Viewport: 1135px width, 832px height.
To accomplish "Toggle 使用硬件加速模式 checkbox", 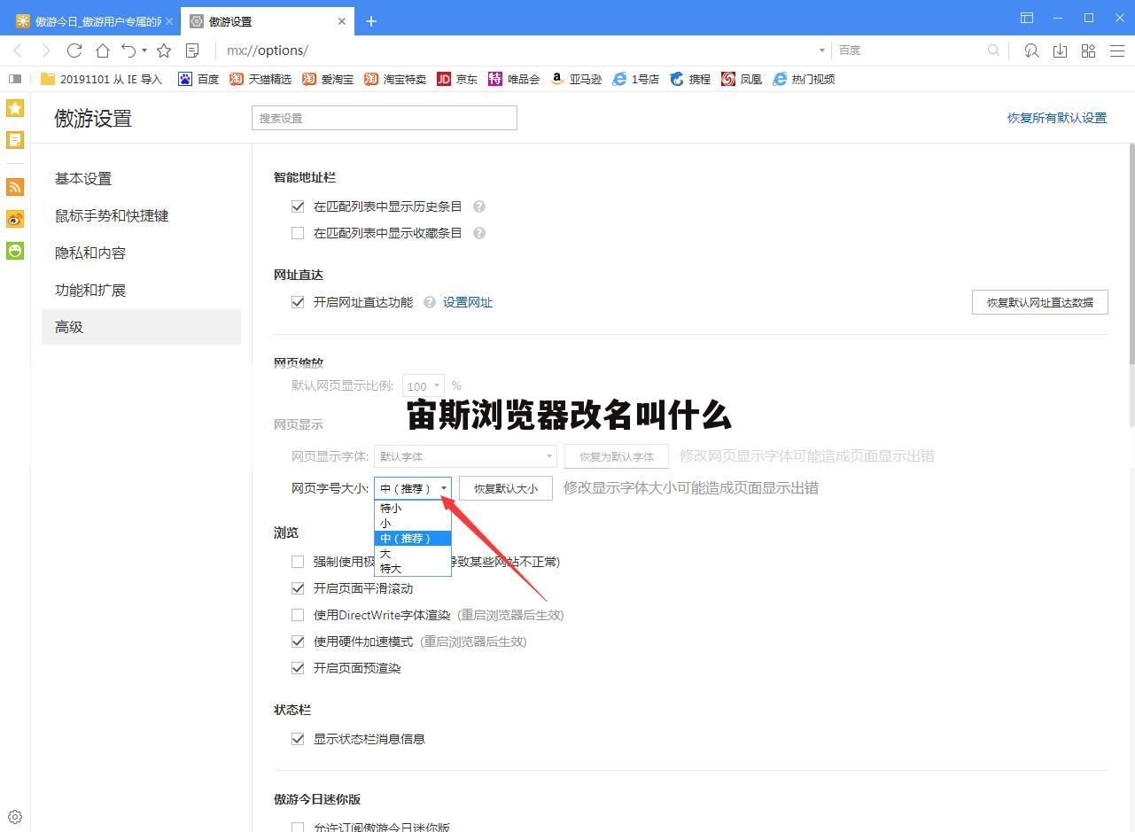I will [x=298, y=641].
